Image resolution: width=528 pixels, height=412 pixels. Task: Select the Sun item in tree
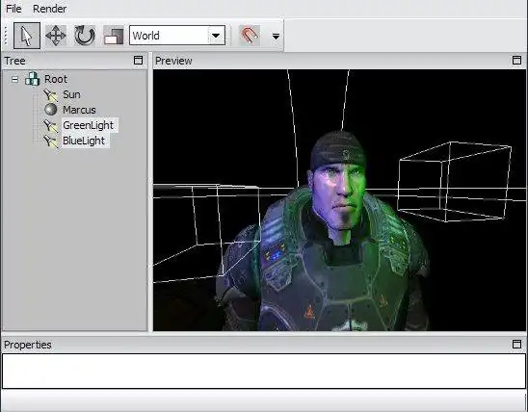pos(71,94)
